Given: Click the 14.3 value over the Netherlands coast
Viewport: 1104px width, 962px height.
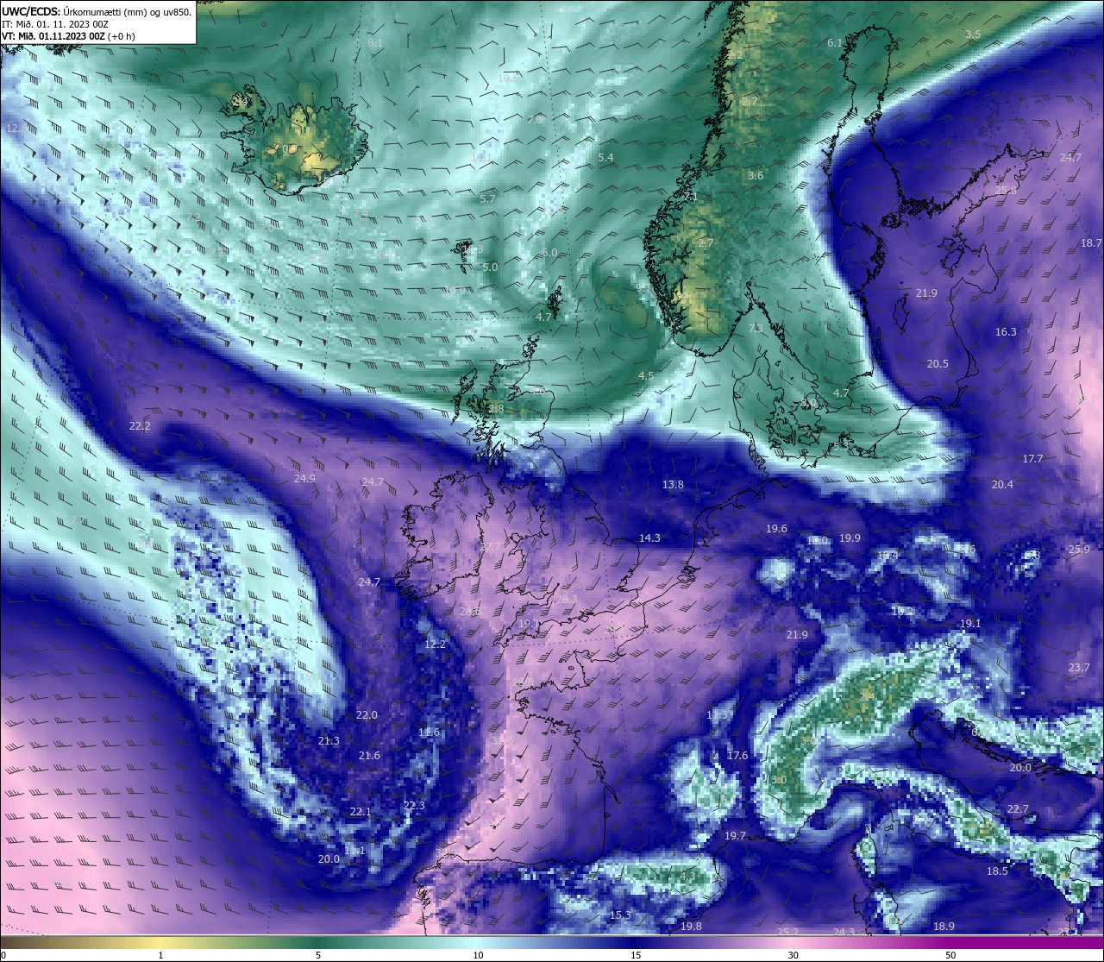Looking at the screenshot, I should (649, 538).
